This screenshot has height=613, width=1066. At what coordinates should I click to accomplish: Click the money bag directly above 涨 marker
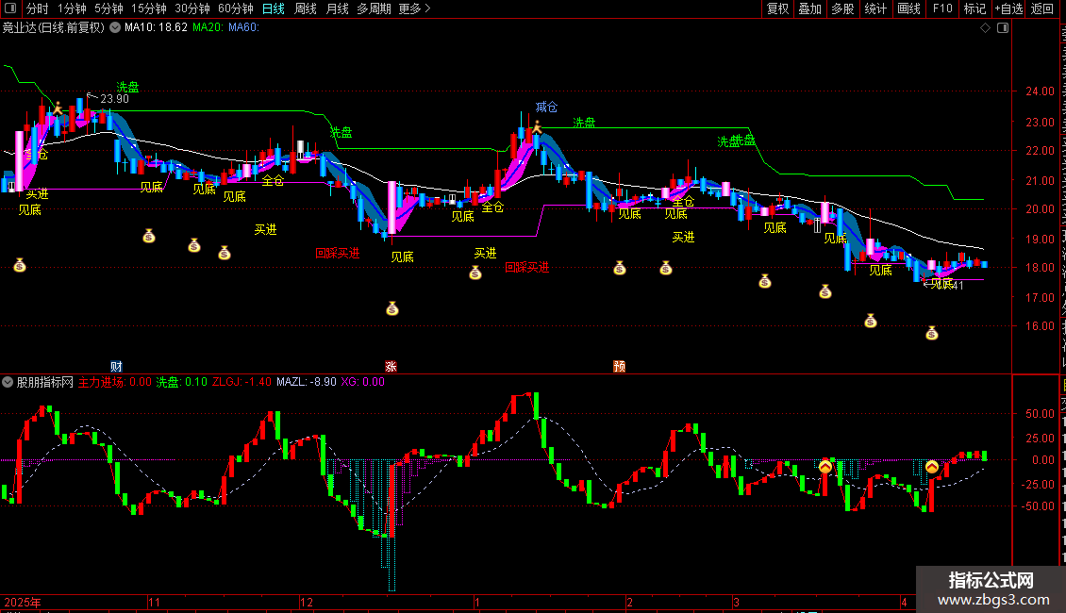click(x=392, y=308)
